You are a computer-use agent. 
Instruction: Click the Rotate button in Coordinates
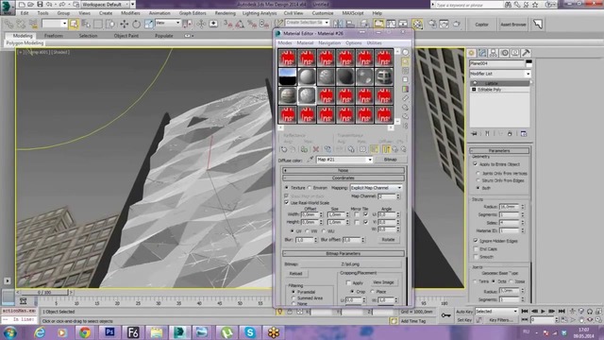point(388,239)
